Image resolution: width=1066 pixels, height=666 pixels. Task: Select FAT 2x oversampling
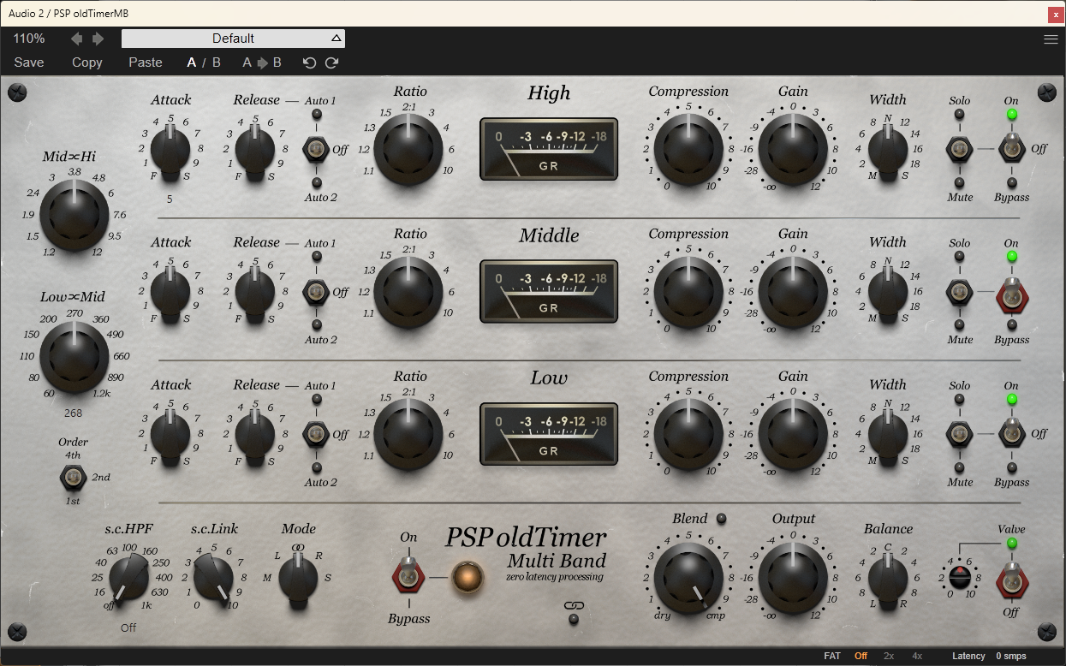[x=889, y=656]
